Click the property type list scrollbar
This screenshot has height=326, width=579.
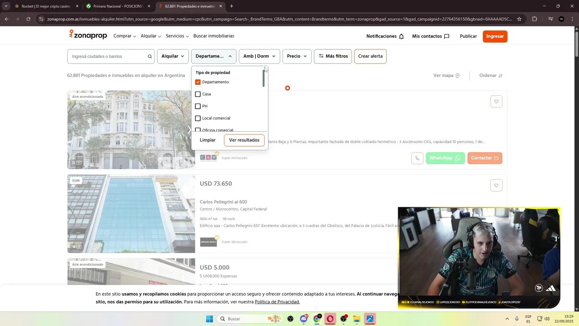coord(264,79)
